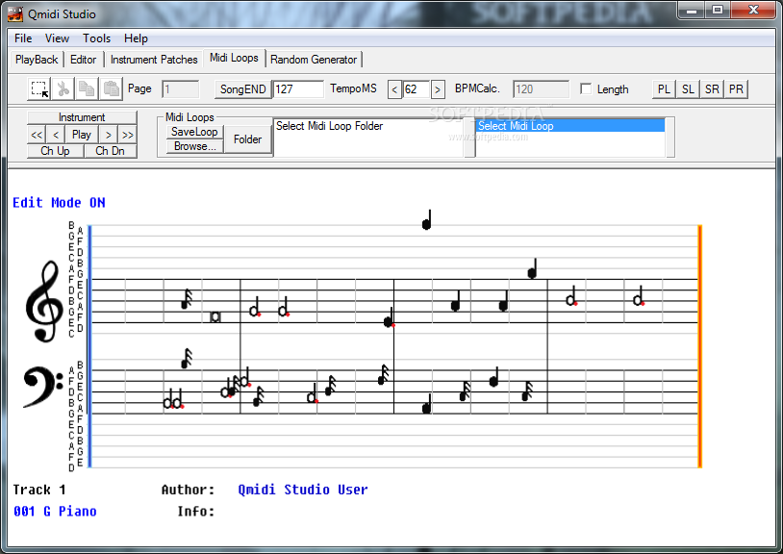Viewport: 783px width, 554px height.
Task: Click the Page number field
Action: click(180, 89)
